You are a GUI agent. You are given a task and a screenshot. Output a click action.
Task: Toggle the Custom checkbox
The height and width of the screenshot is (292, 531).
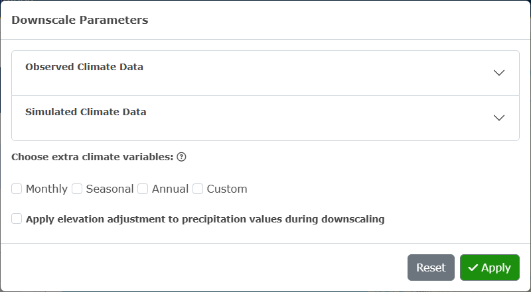coord(198,189)
